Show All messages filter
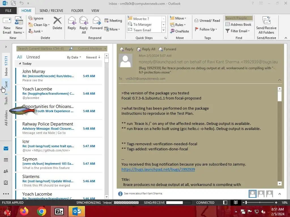The width and height of the screenshot is (290, 217). pos(20,57)
